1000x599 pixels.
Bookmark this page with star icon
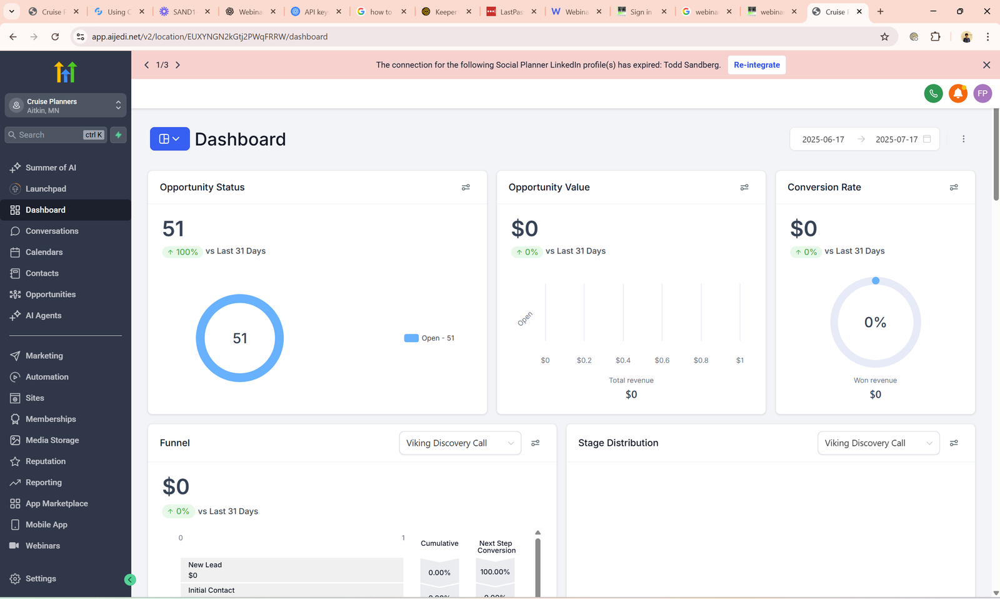click(x=884, y=37)
